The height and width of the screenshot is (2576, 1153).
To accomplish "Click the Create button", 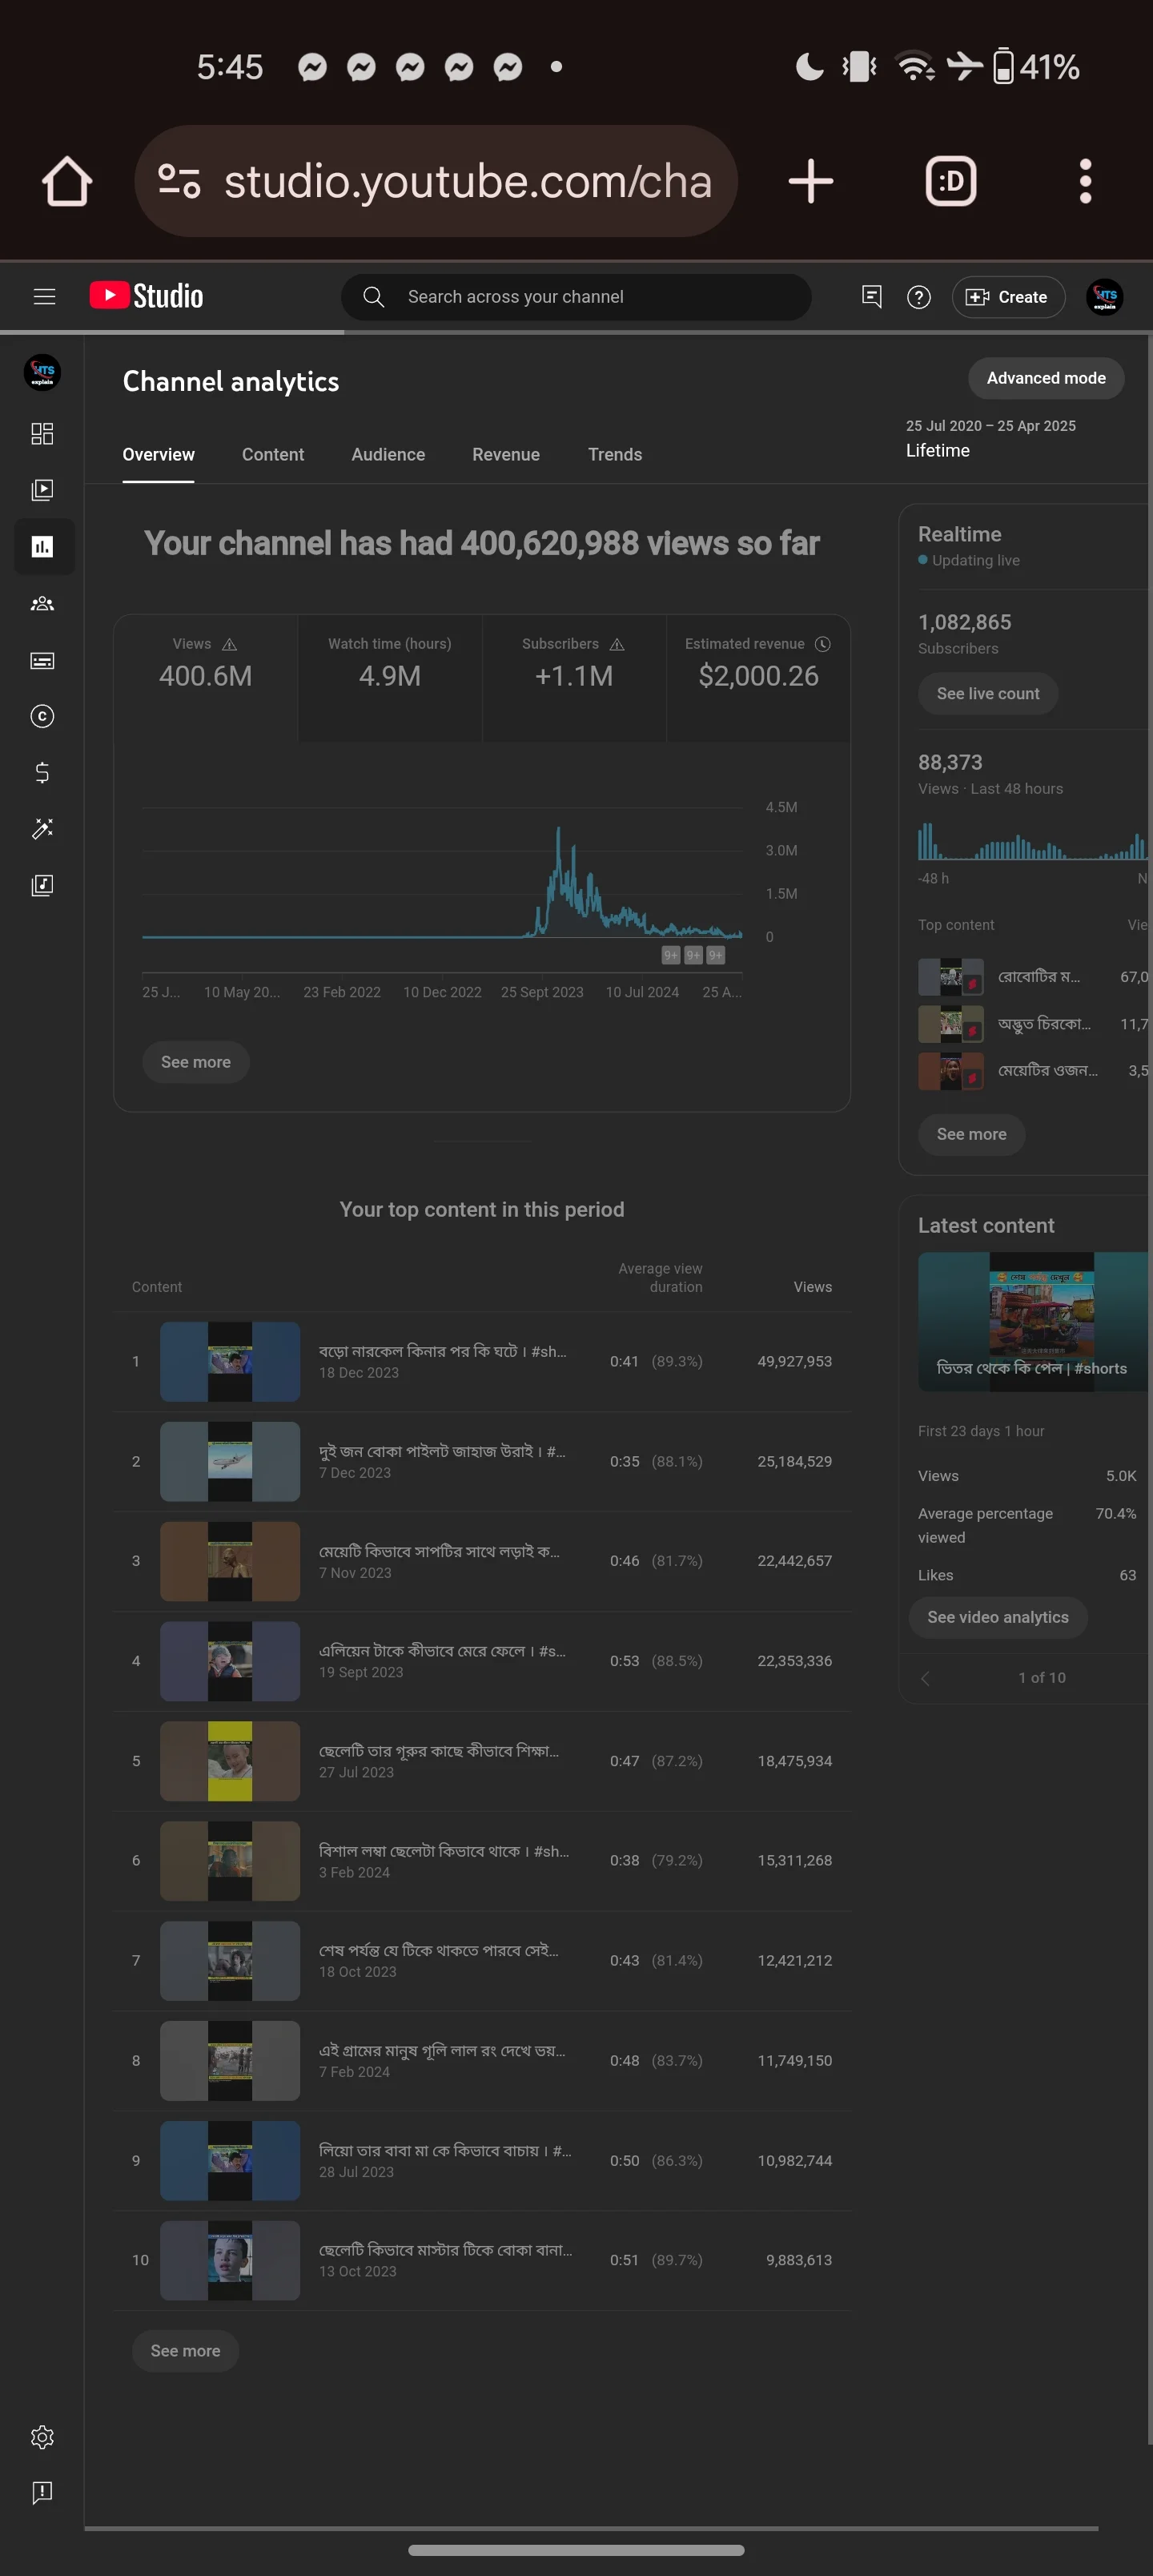I will pyautogui.click(x=1008, y=297).
